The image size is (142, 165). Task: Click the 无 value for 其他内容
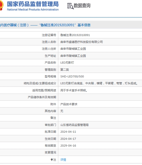pyautogui.click(x=62, y=111)
